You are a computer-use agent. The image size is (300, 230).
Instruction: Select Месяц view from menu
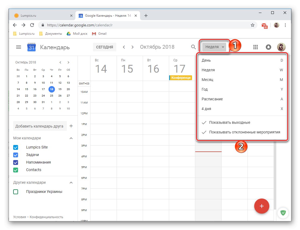point(242,80)
